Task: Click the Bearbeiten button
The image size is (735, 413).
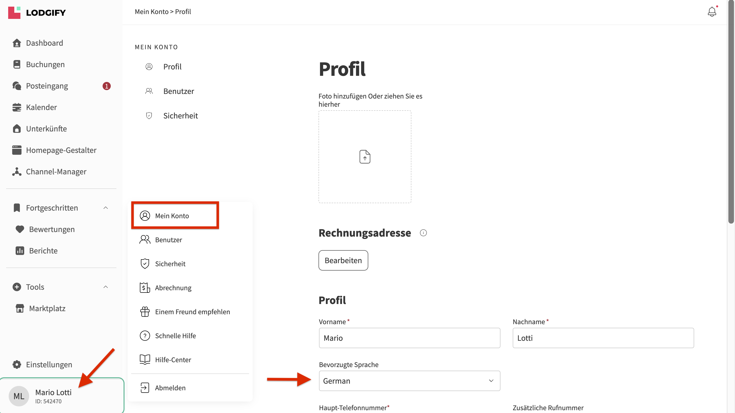Action: point(343,260)
